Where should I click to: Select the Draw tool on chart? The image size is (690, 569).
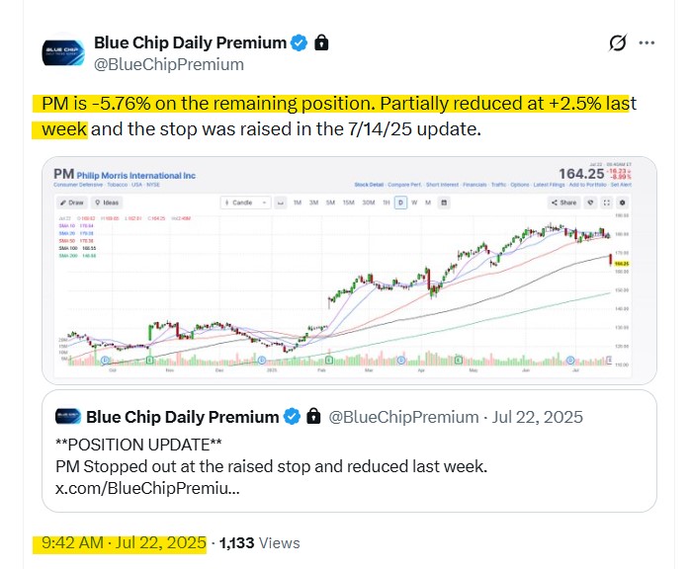pos(71,203)
